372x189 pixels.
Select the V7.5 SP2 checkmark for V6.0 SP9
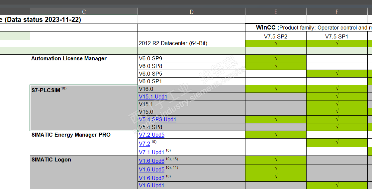tap(276, 58)
